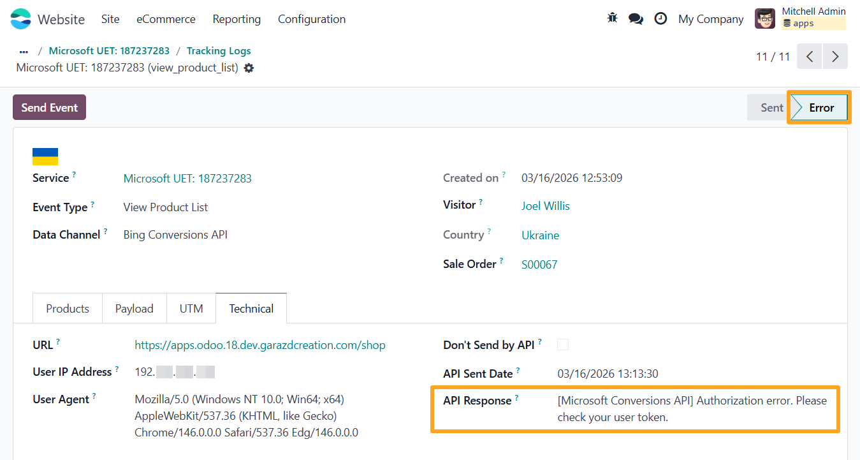Go to previous record with left arrow
The width and height of the screenshot is (860, 460).
810,56
